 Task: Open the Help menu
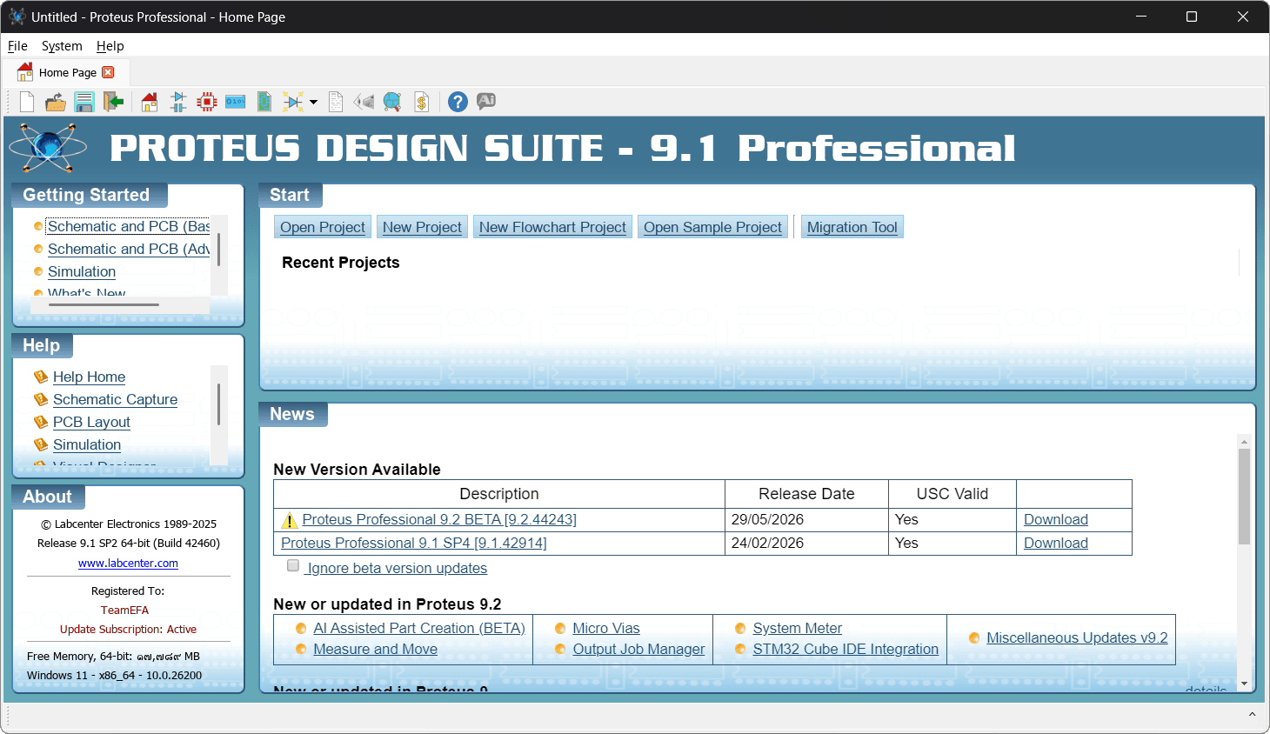pos(110,45)
